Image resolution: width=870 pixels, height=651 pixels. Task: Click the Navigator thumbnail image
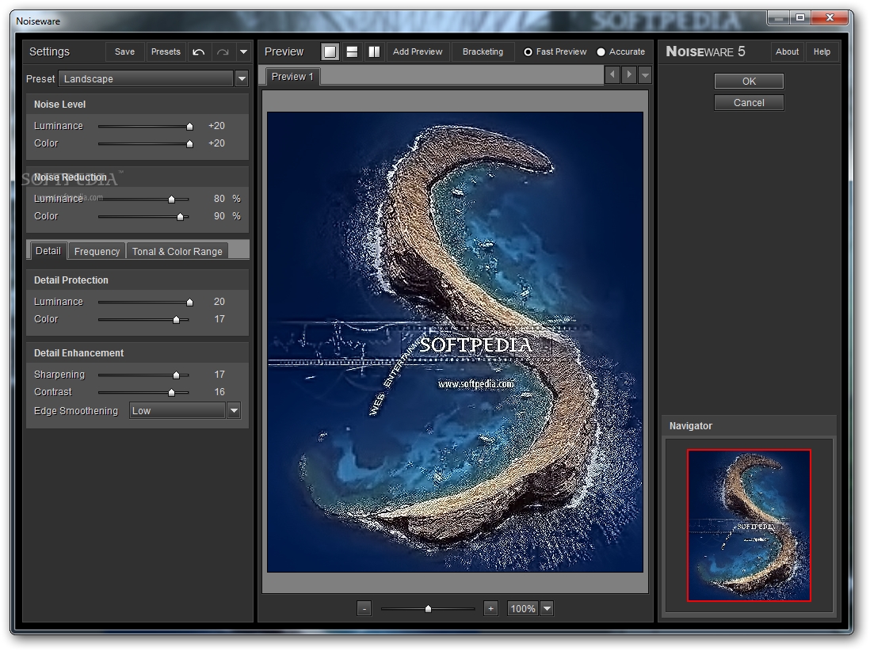749,525
